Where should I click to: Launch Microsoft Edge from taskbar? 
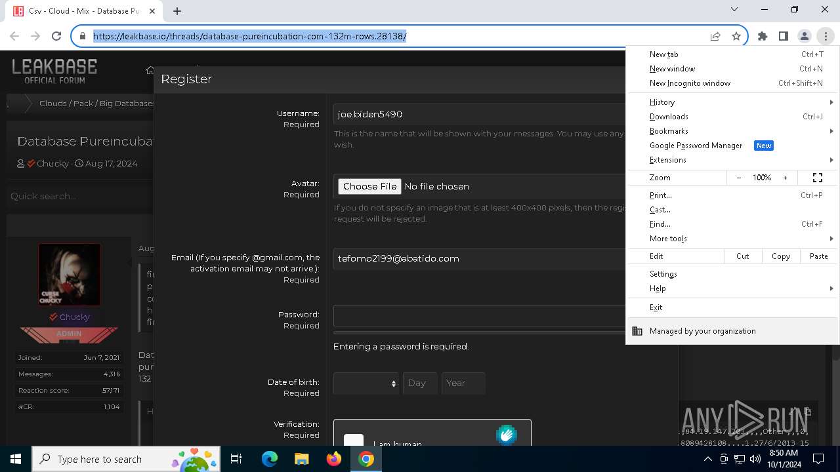click(x=270, y=459)
